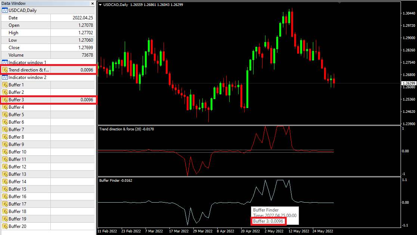Click the Trend direction & force (20) label
Image resolution: width=417 pixels, height=235 pixels.
pos(126,129)
